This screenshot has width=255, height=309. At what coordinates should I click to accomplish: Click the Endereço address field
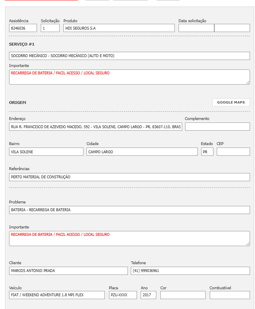(x=95, y=127)
